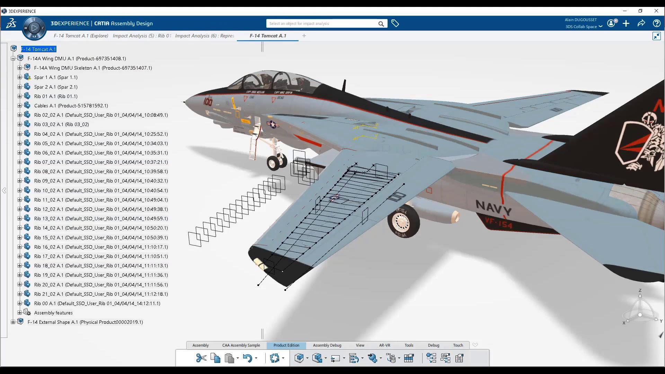
Task: Switch to Impact Analysis (6) tab
Action: click(204, 36)
